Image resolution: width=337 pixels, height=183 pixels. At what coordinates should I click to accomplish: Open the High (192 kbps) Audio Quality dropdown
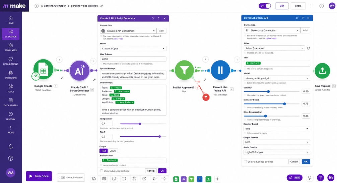[x=277, y=152]
